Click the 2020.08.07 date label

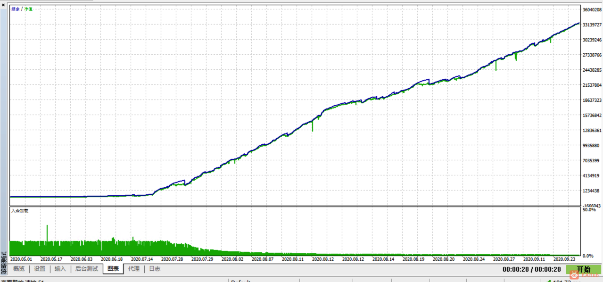point(263,258)
